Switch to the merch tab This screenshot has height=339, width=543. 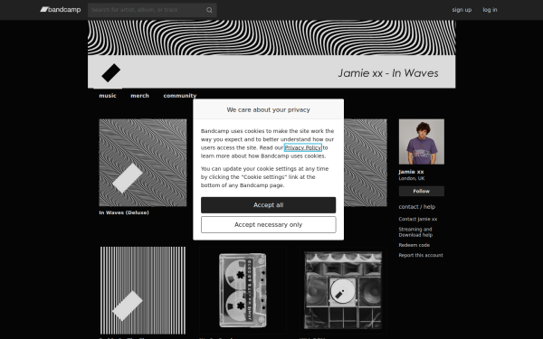tap(140, 96)
